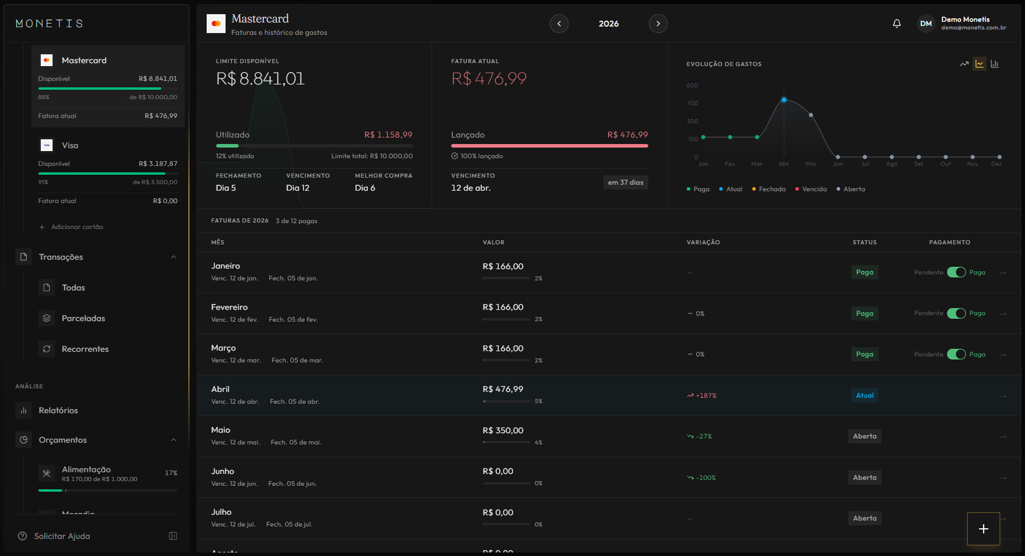Click Solicitar Ajuda
This screenshot has height=556, width=1025.
[62, 536]
